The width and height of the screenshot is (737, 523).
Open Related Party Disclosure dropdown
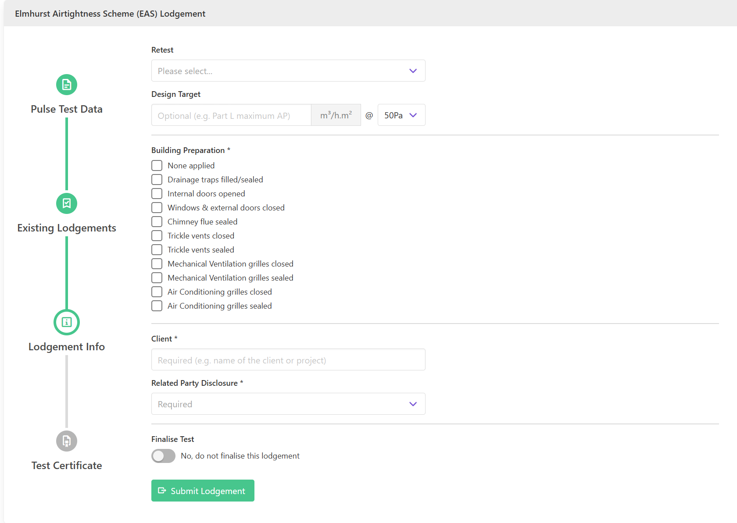pyautogui.click(x=288, y=404)
